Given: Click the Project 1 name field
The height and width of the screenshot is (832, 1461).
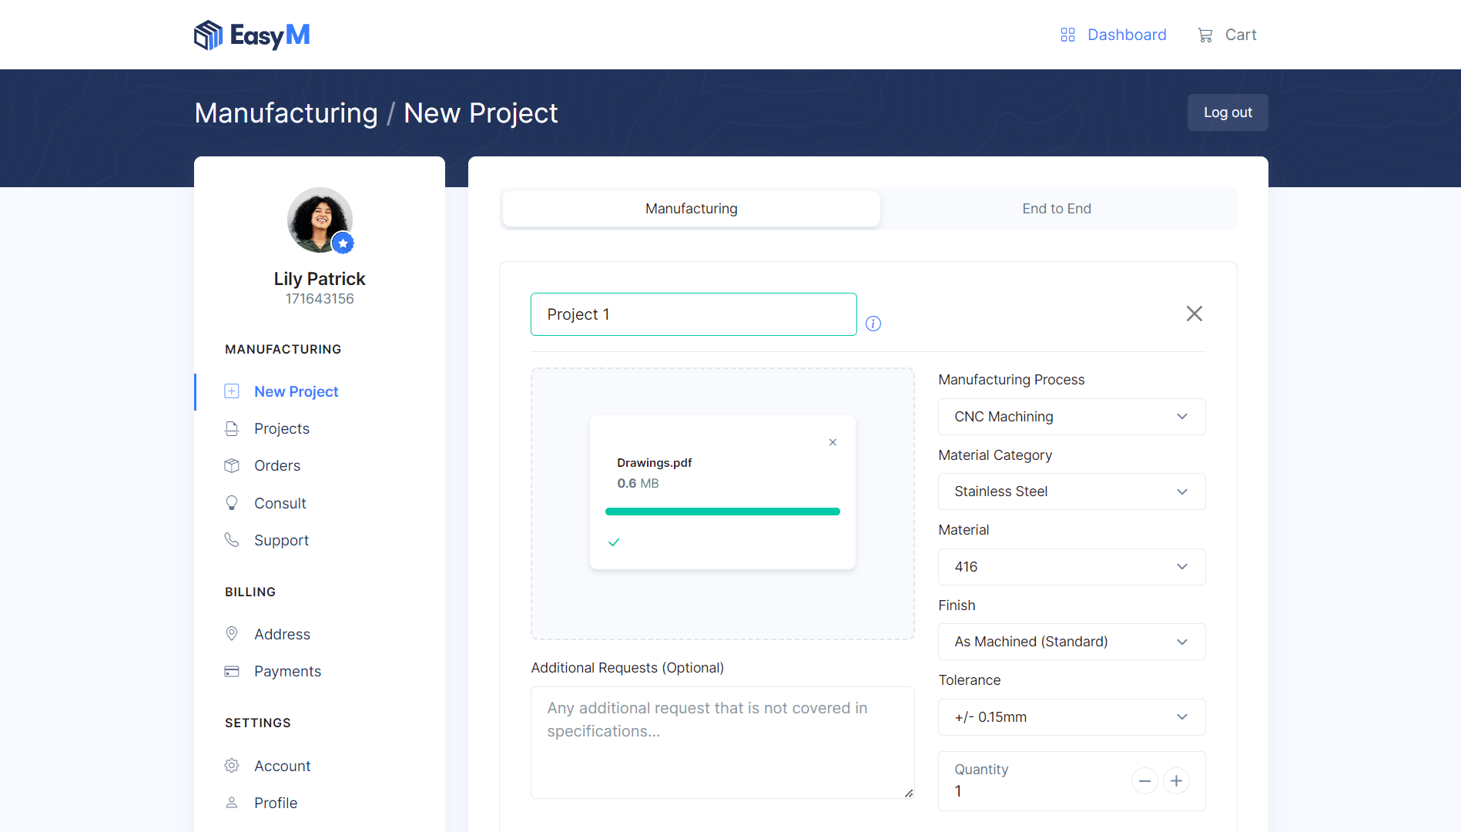Looking at the screenshot, I should pos(693,314).
